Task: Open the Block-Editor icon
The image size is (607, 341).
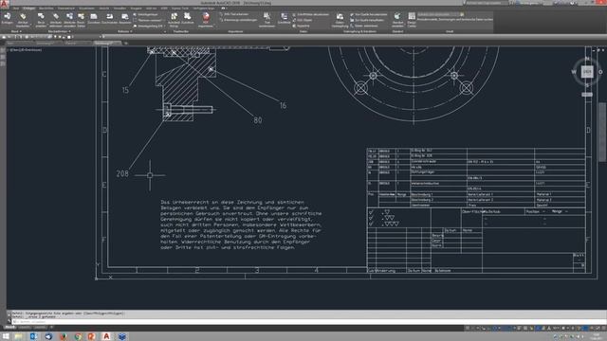Action: (x=81, y=19)
